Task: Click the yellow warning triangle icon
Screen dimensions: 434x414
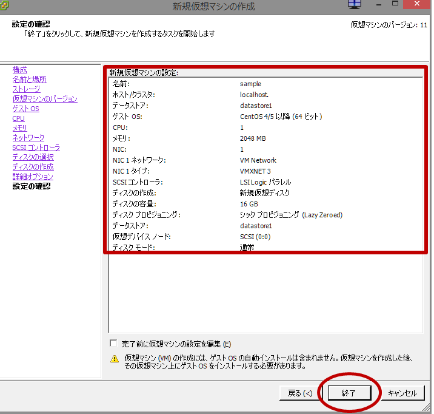Action: pyautogui.click(x=115, y=359)
